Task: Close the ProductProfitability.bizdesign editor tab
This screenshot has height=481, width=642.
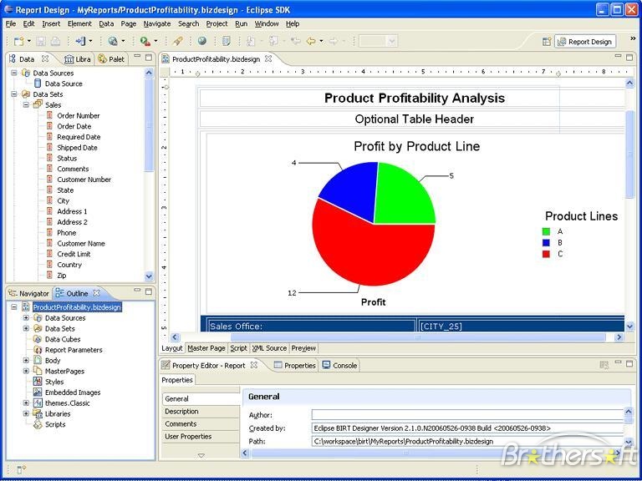Action: (268, 59)
